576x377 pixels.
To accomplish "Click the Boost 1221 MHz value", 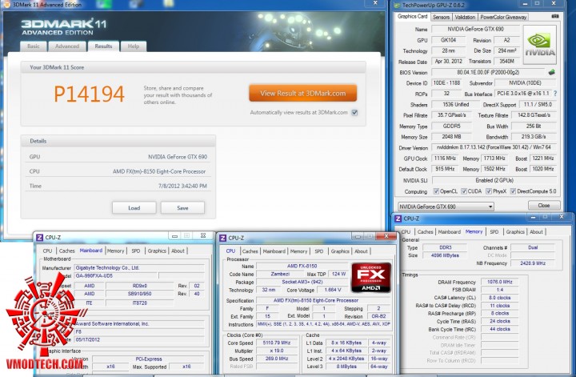I will (543, 158).
